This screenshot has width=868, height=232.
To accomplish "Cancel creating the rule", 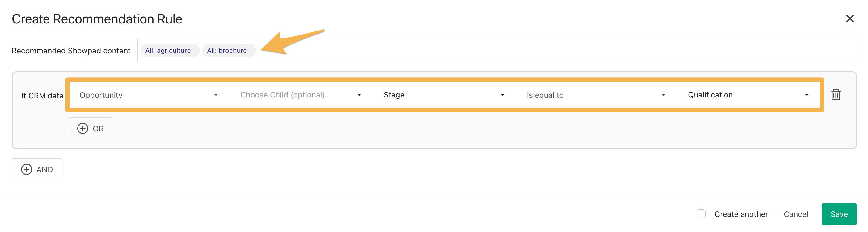I will [795, 214].
